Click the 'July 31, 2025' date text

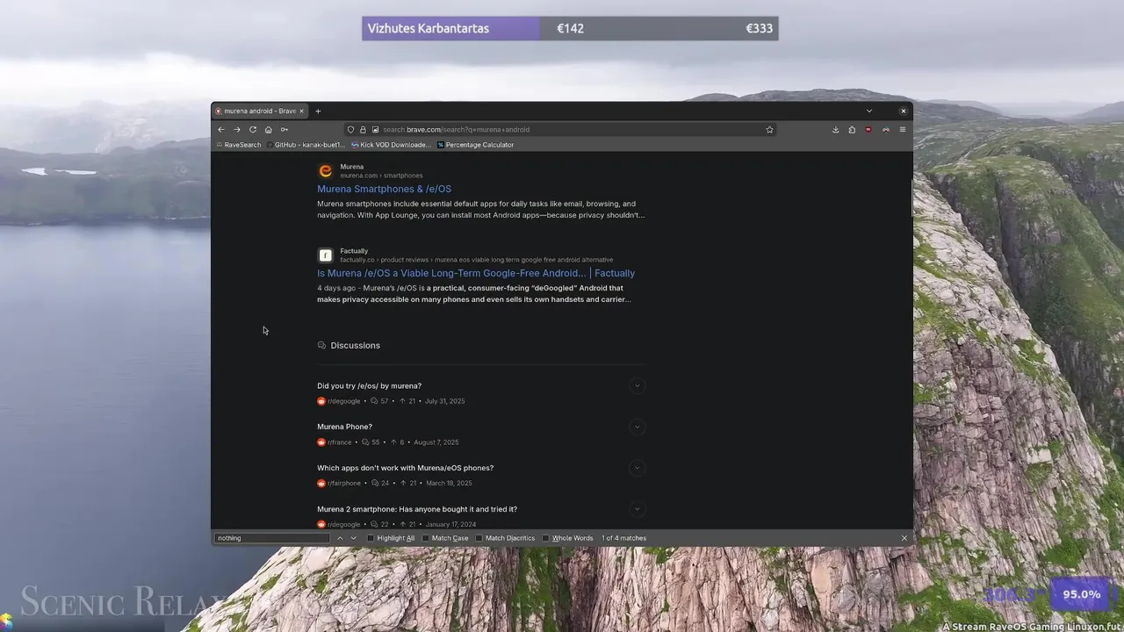click(444, 401)
